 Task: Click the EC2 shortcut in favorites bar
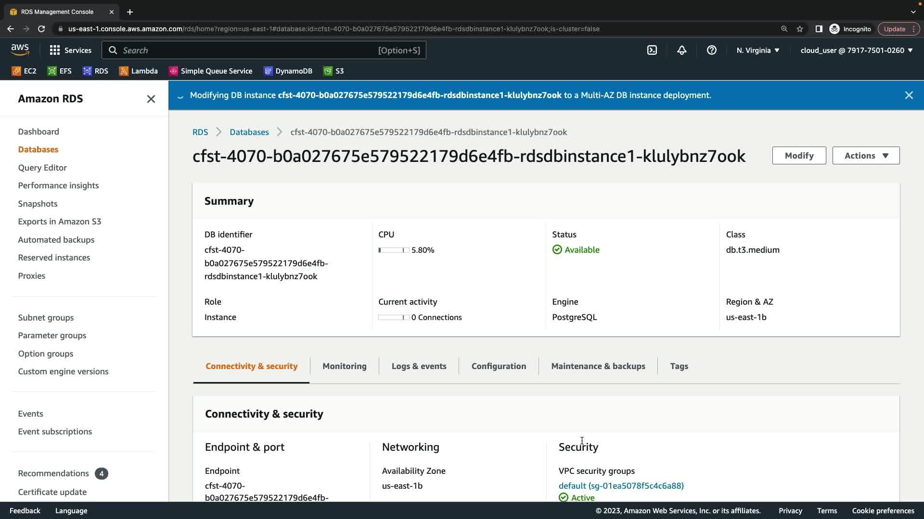tap(24, 71)
